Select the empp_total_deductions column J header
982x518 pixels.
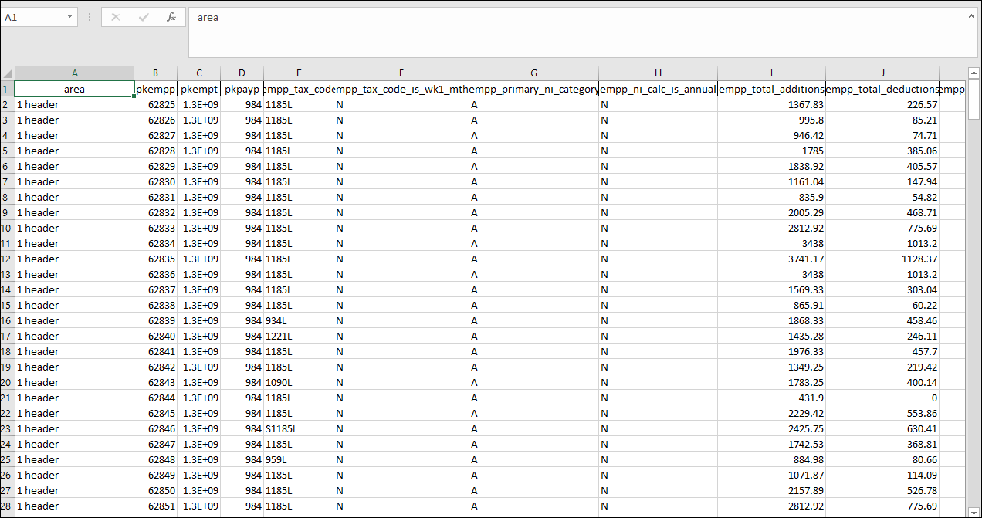tap(882, 73)
